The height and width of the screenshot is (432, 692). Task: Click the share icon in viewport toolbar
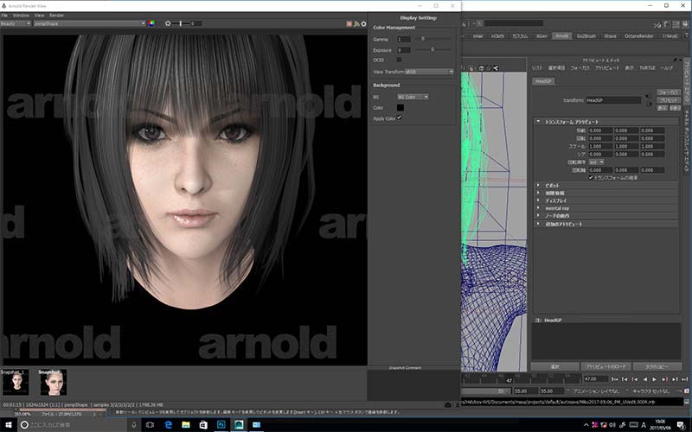[496, 68]
